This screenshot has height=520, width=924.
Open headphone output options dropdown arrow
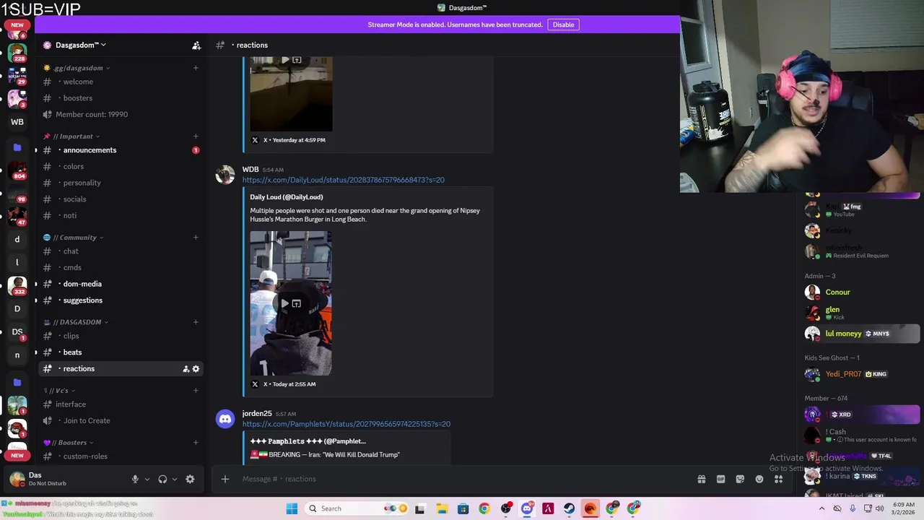[x=174, y=480]
